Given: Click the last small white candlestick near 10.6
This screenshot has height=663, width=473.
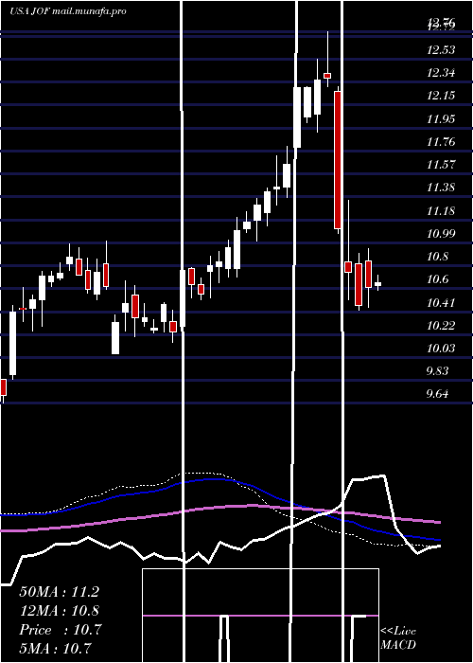Looking at the screenshot, I should 378,284.
